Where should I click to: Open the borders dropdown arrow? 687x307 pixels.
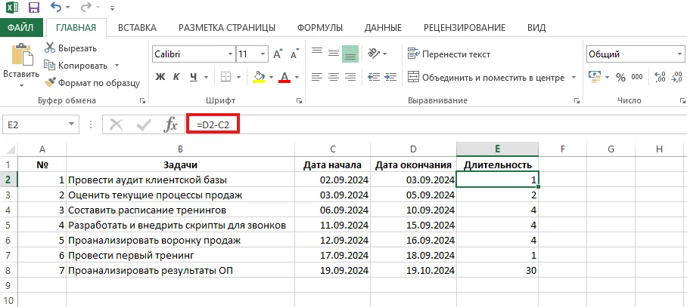click(x=238, y=77)
